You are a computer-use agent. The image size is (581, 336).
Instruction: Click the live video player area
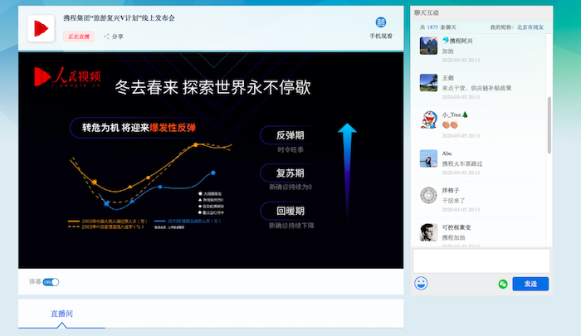coord(211,160)
